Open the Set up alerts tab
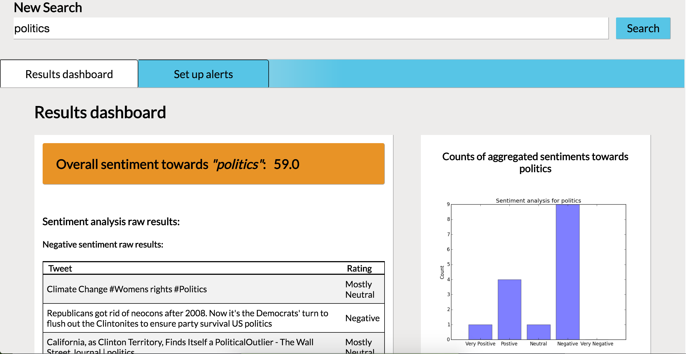This screenshot has height=354, width=686. click(203, 74)
